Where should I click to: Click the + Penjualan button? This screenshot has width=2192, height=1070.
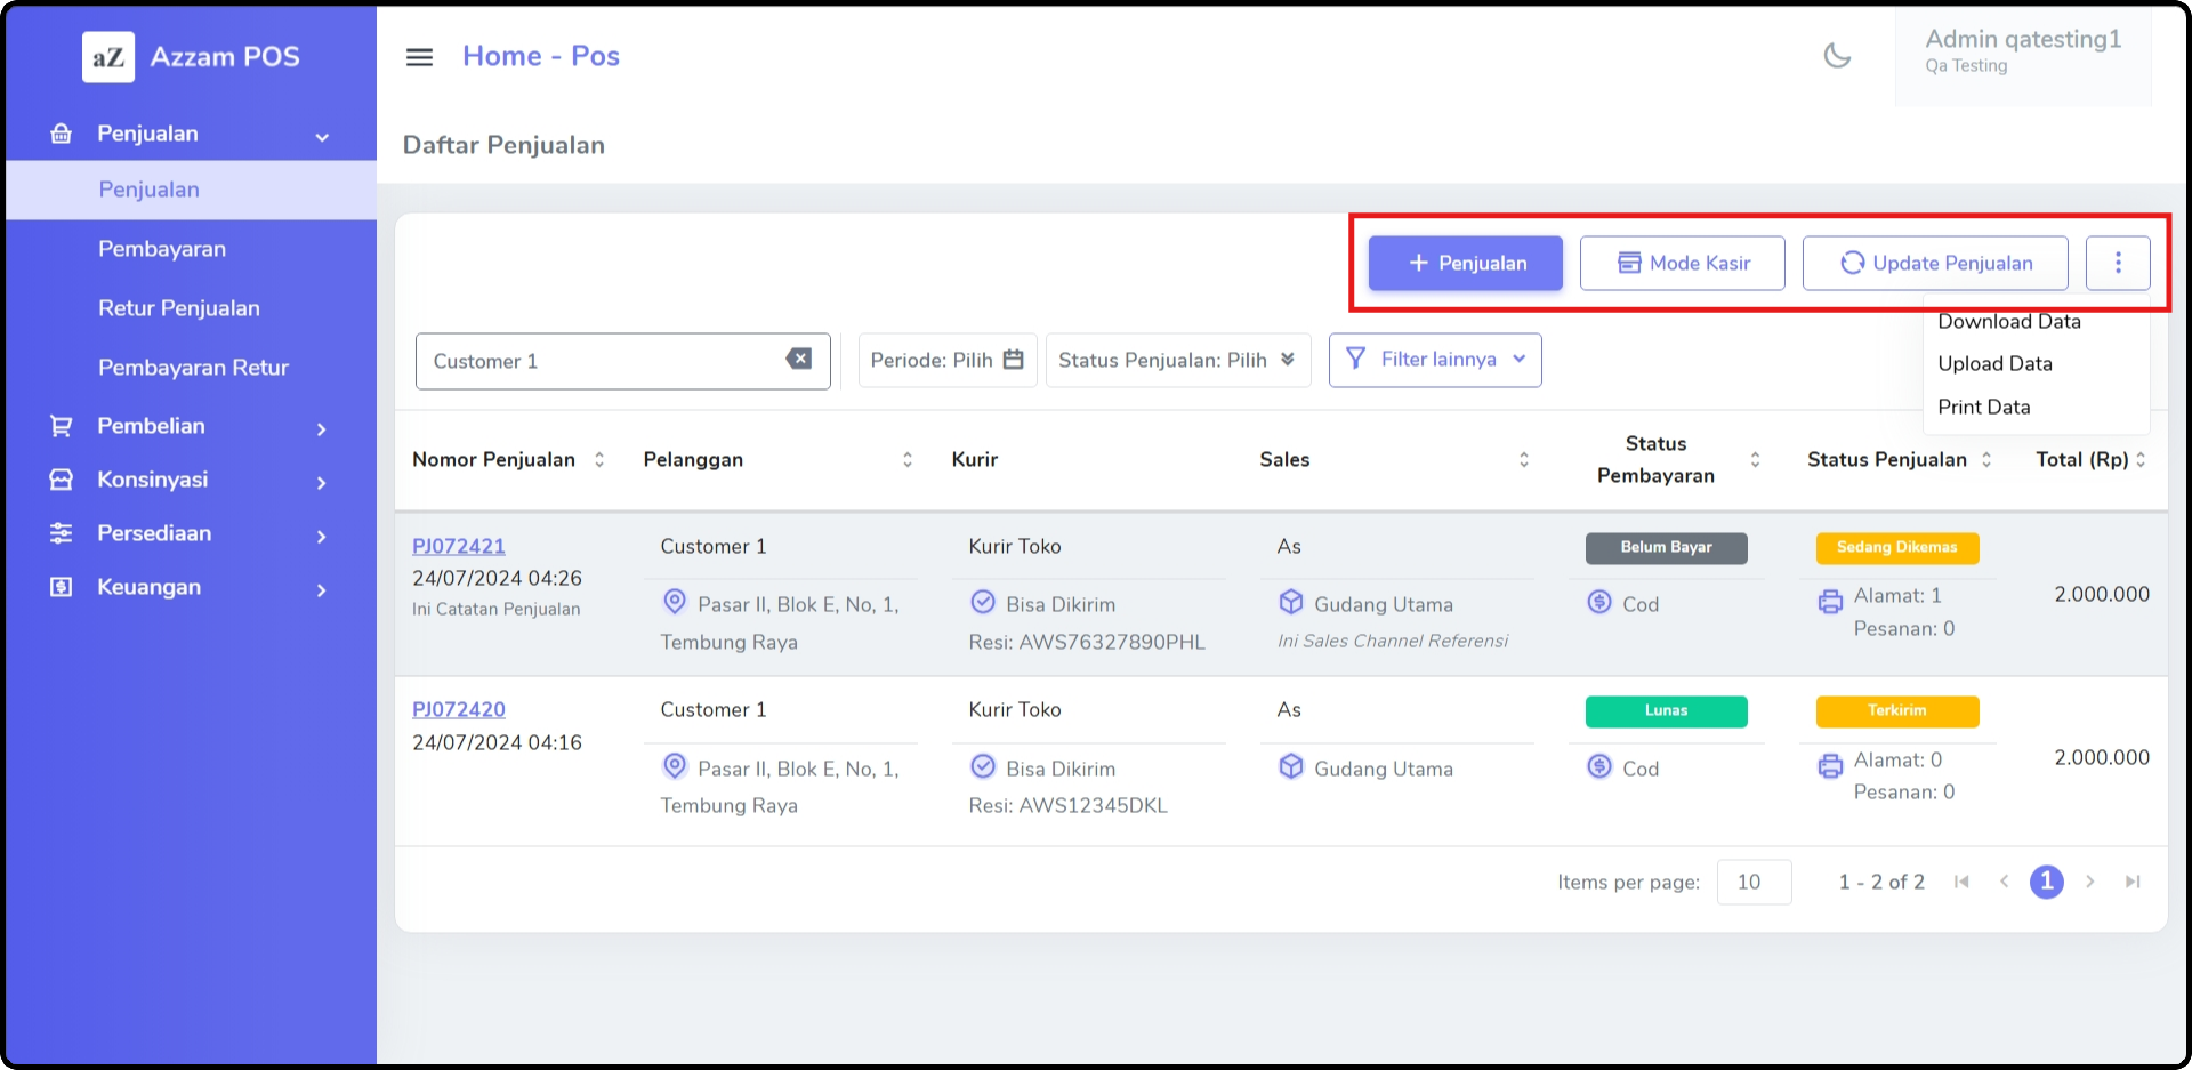tap(1464, 263)
